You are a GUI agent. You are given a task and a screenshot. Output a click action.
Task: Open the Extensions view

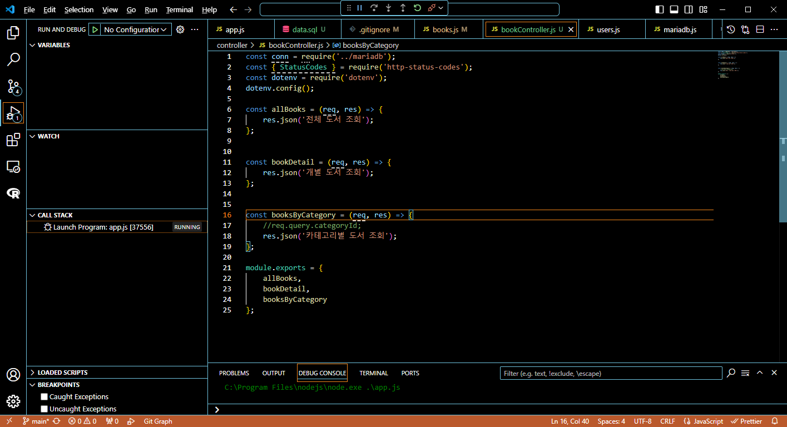(13, 140)
